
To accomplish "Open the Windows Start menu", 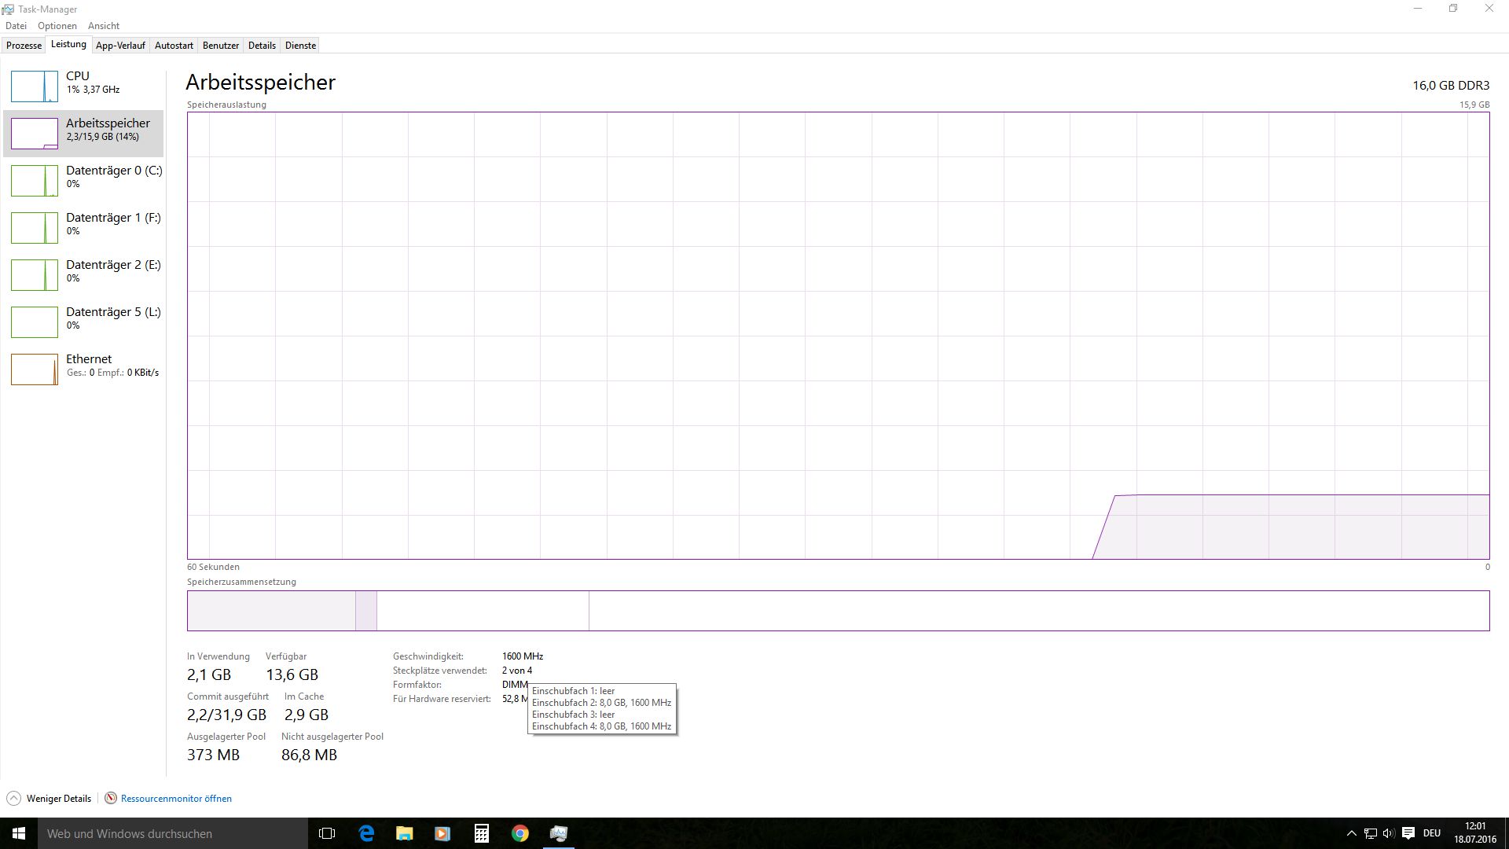I will [19, 833].
